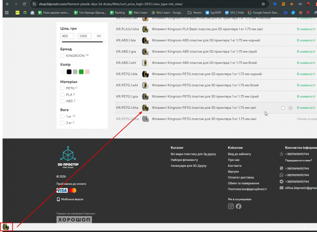Screen dimensions: 317x232
Task: Open thumbnail of KR.PETG.1.kha filament
Action: [x=145, y=108]
